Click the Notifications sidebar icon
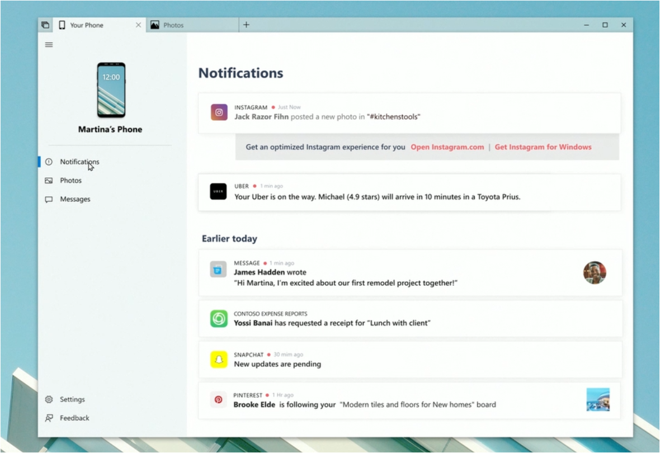 49,162
